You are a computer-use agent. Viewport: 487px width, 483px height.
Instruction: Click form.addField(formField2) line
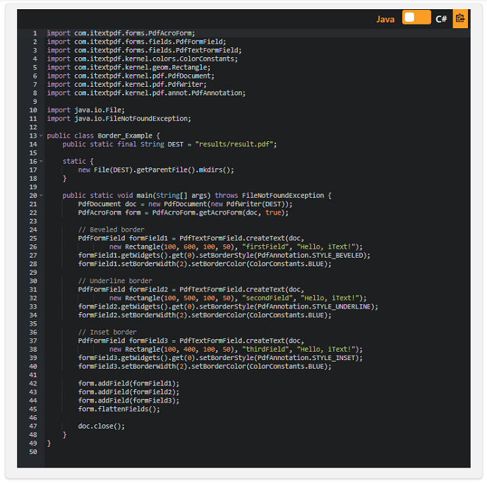click(128, 392)
